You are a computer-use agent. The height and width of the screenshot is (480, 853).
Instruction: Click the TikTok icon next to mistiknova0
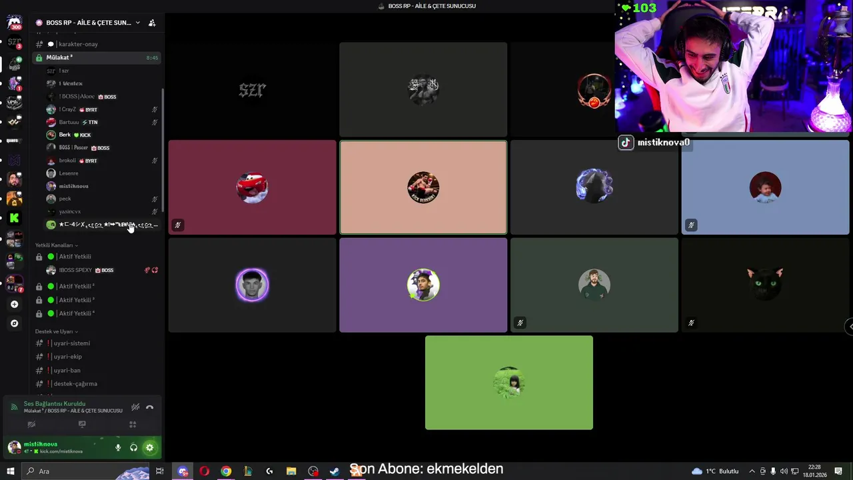(626, 143)
